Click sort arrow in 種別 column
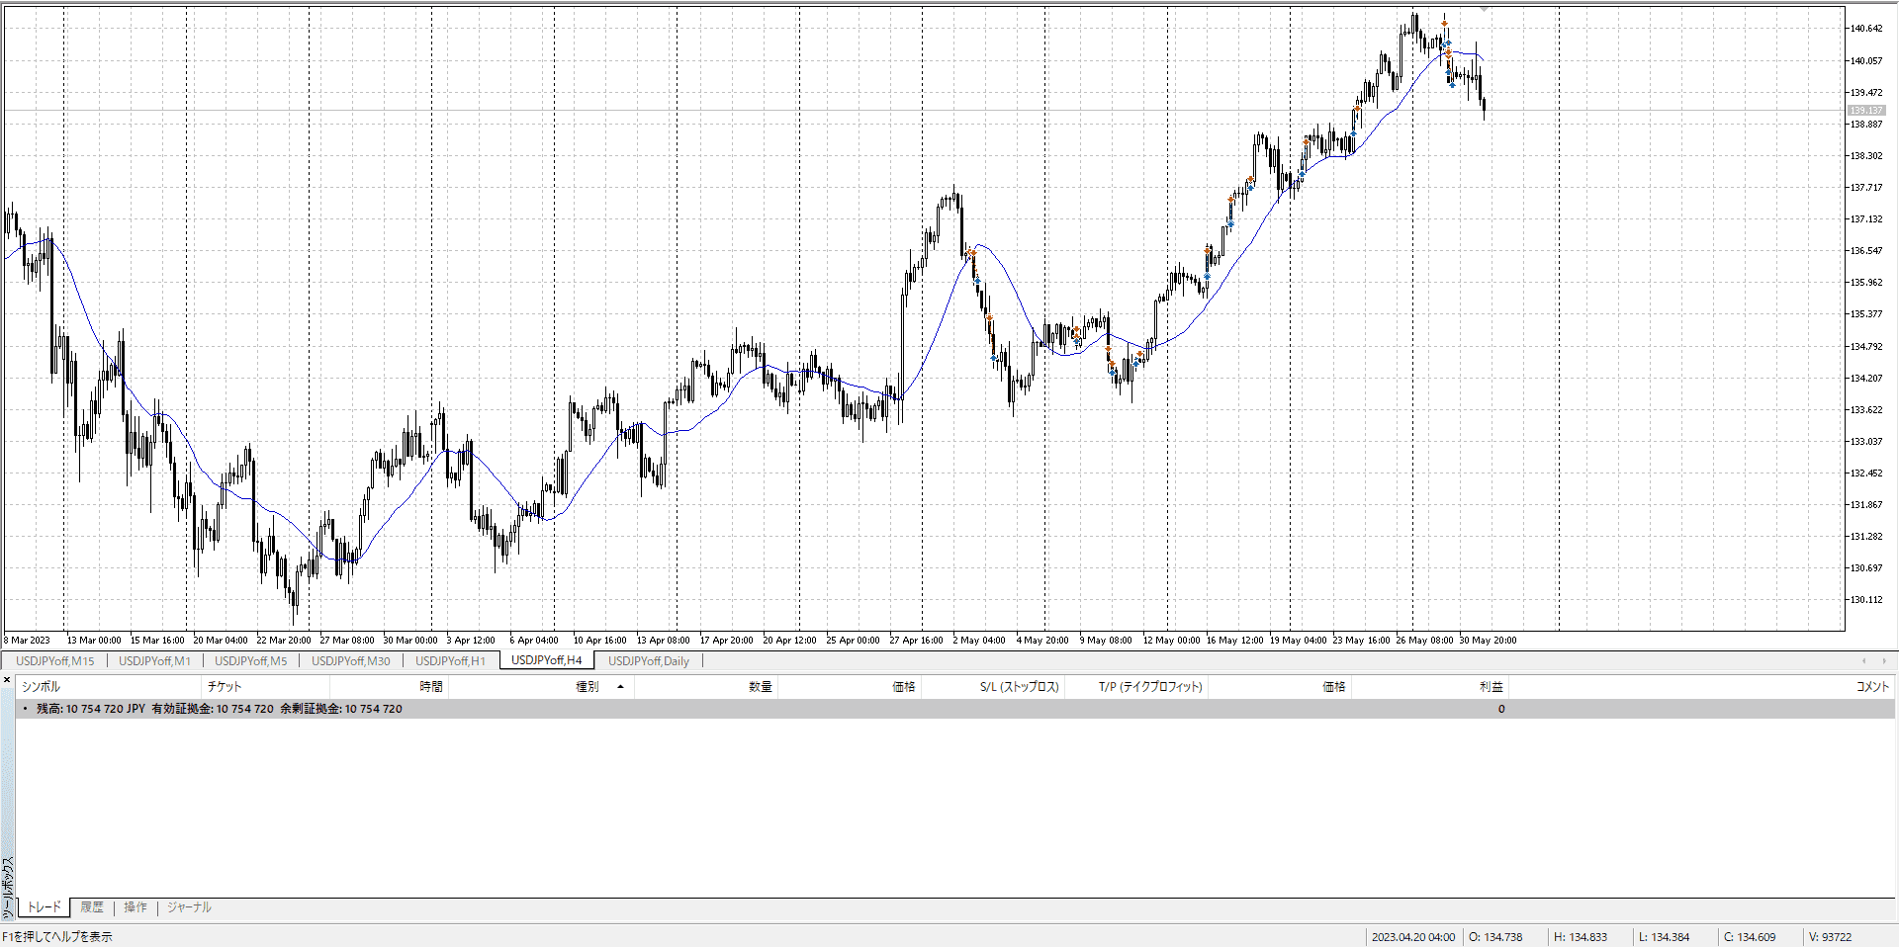The height and width of the screenshot is (947, 1899). tap(620, 686)
